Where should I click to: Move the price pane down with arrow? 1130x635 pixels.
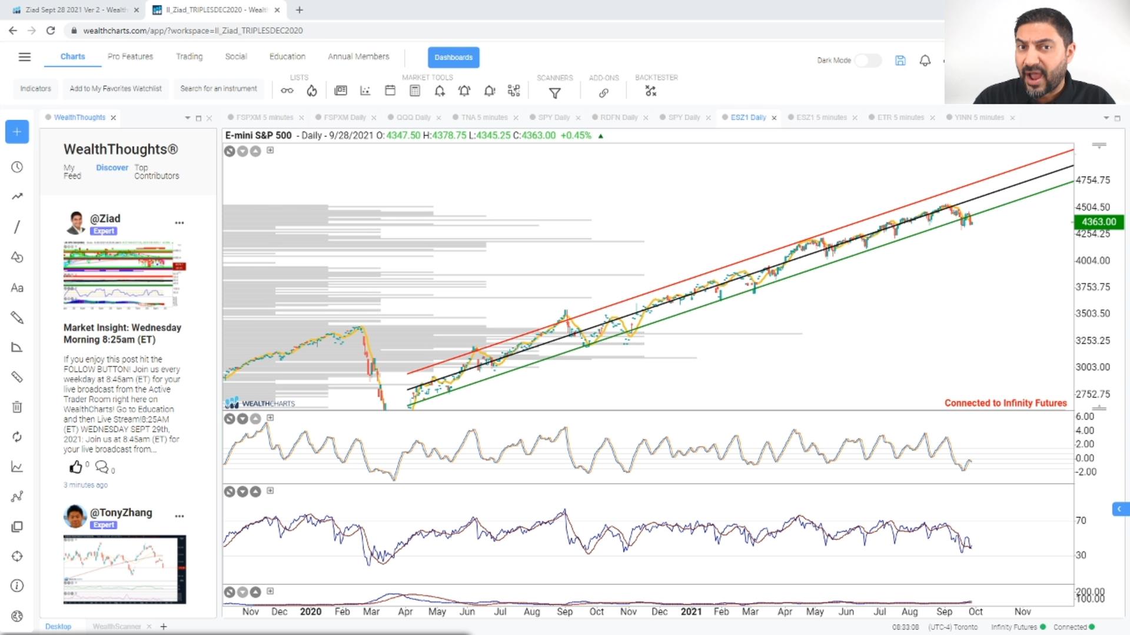(242, 151)
